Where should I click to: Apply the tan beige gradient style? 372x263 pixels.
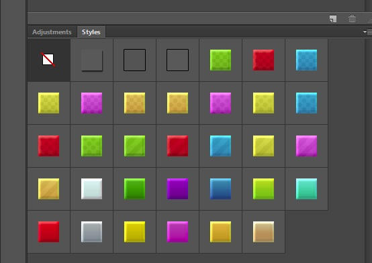pyautogui.click(x=263, y=231)
